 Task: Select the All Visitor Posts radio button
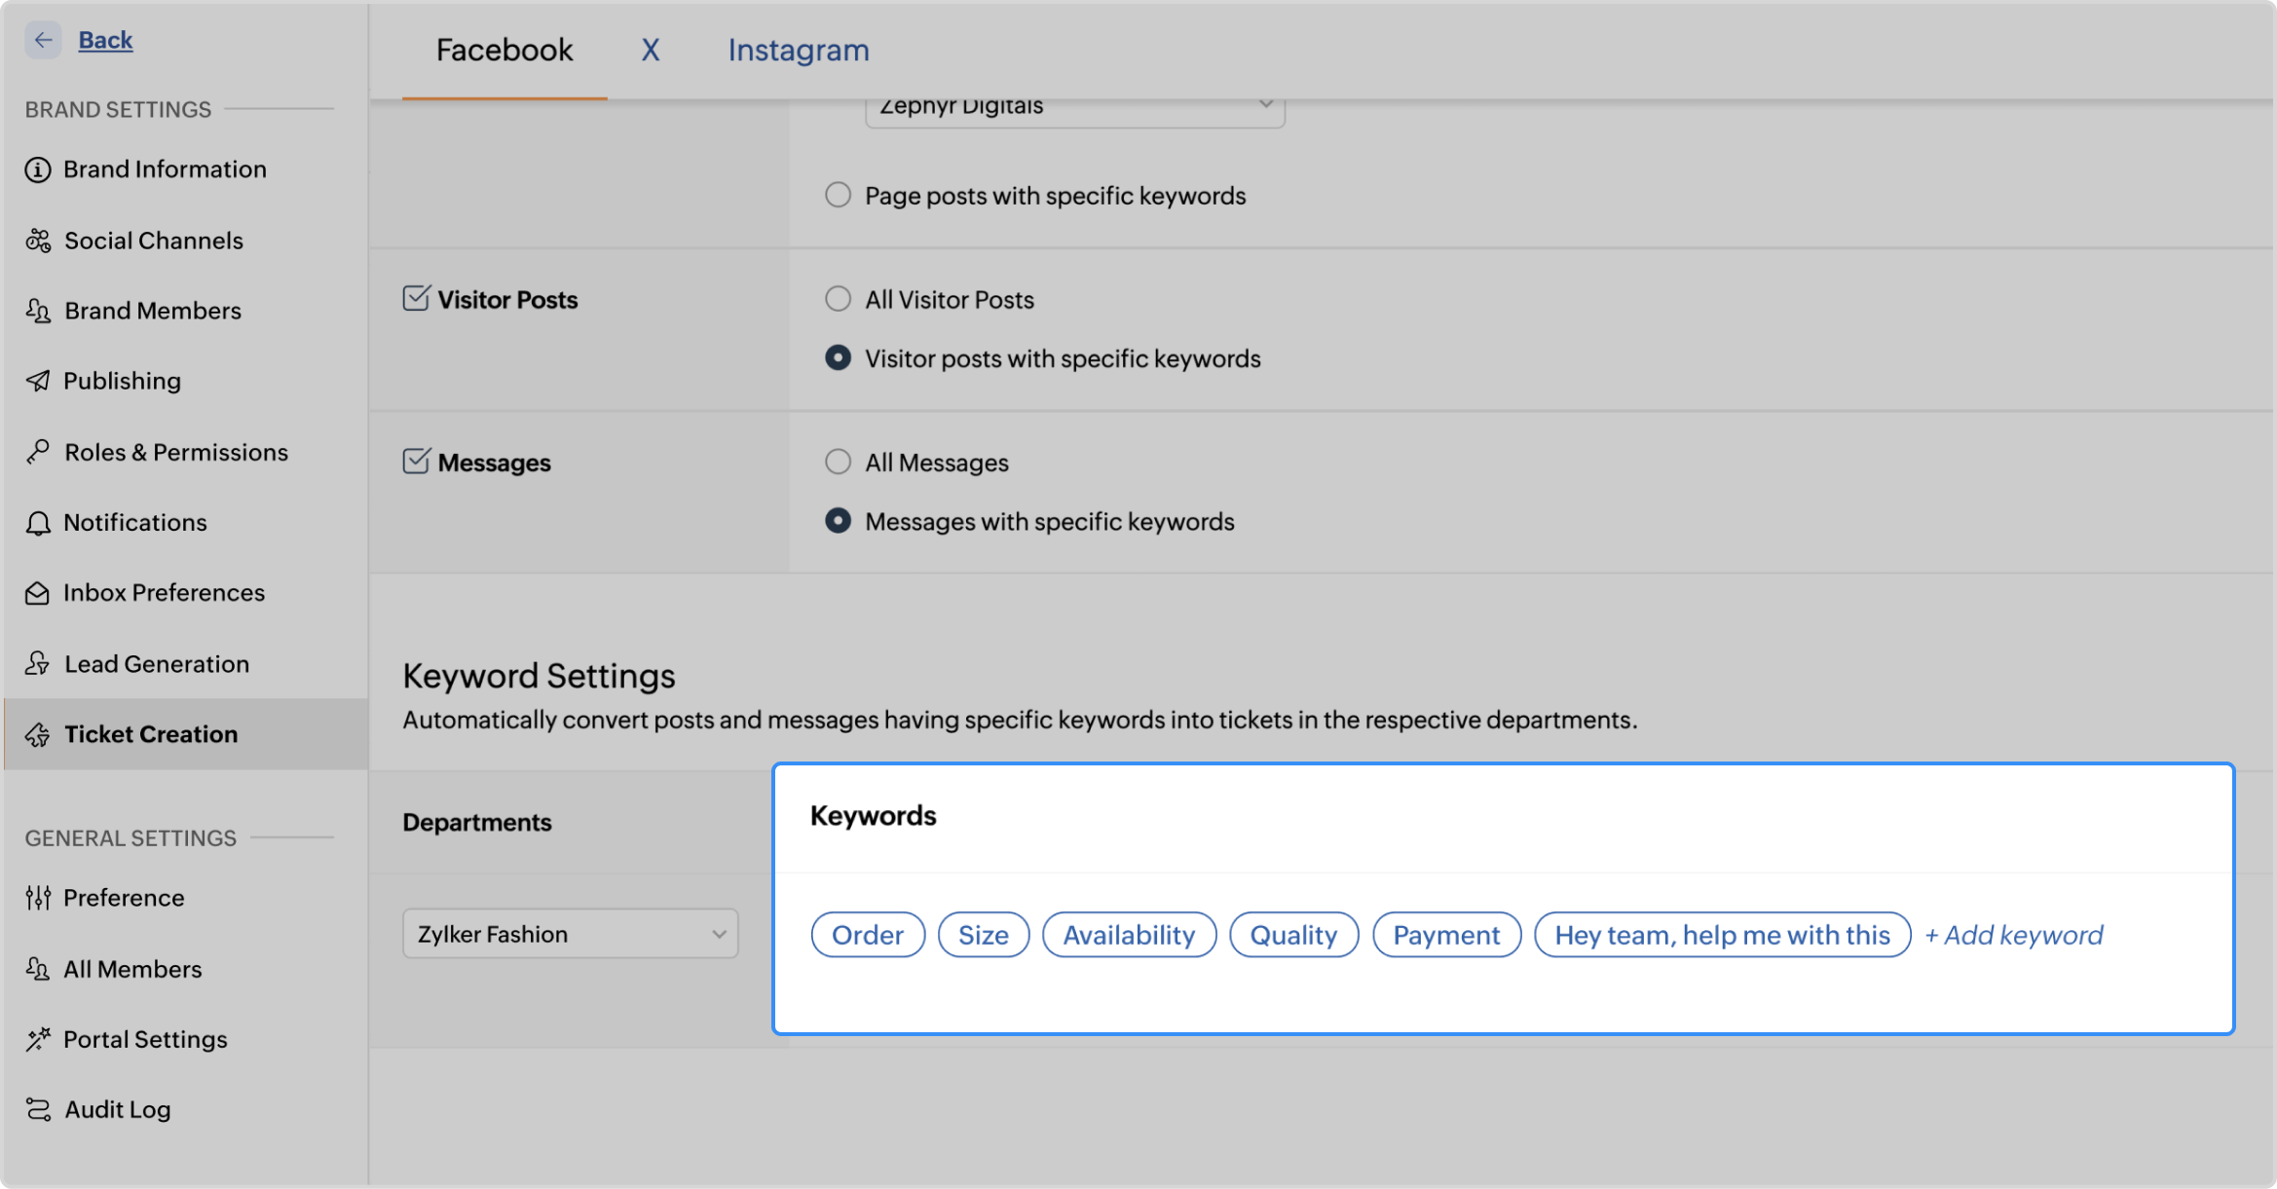838,298
